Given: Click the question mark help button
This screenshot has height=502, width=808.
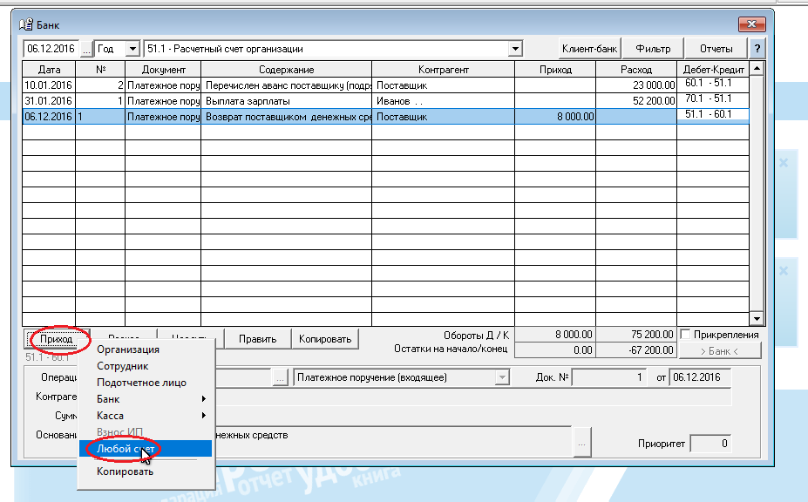Looking at the screenshot, I should coord(757,49).
